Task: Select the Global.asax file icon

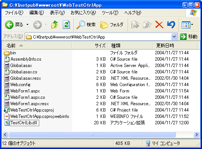Action: (x=7, y=66)
